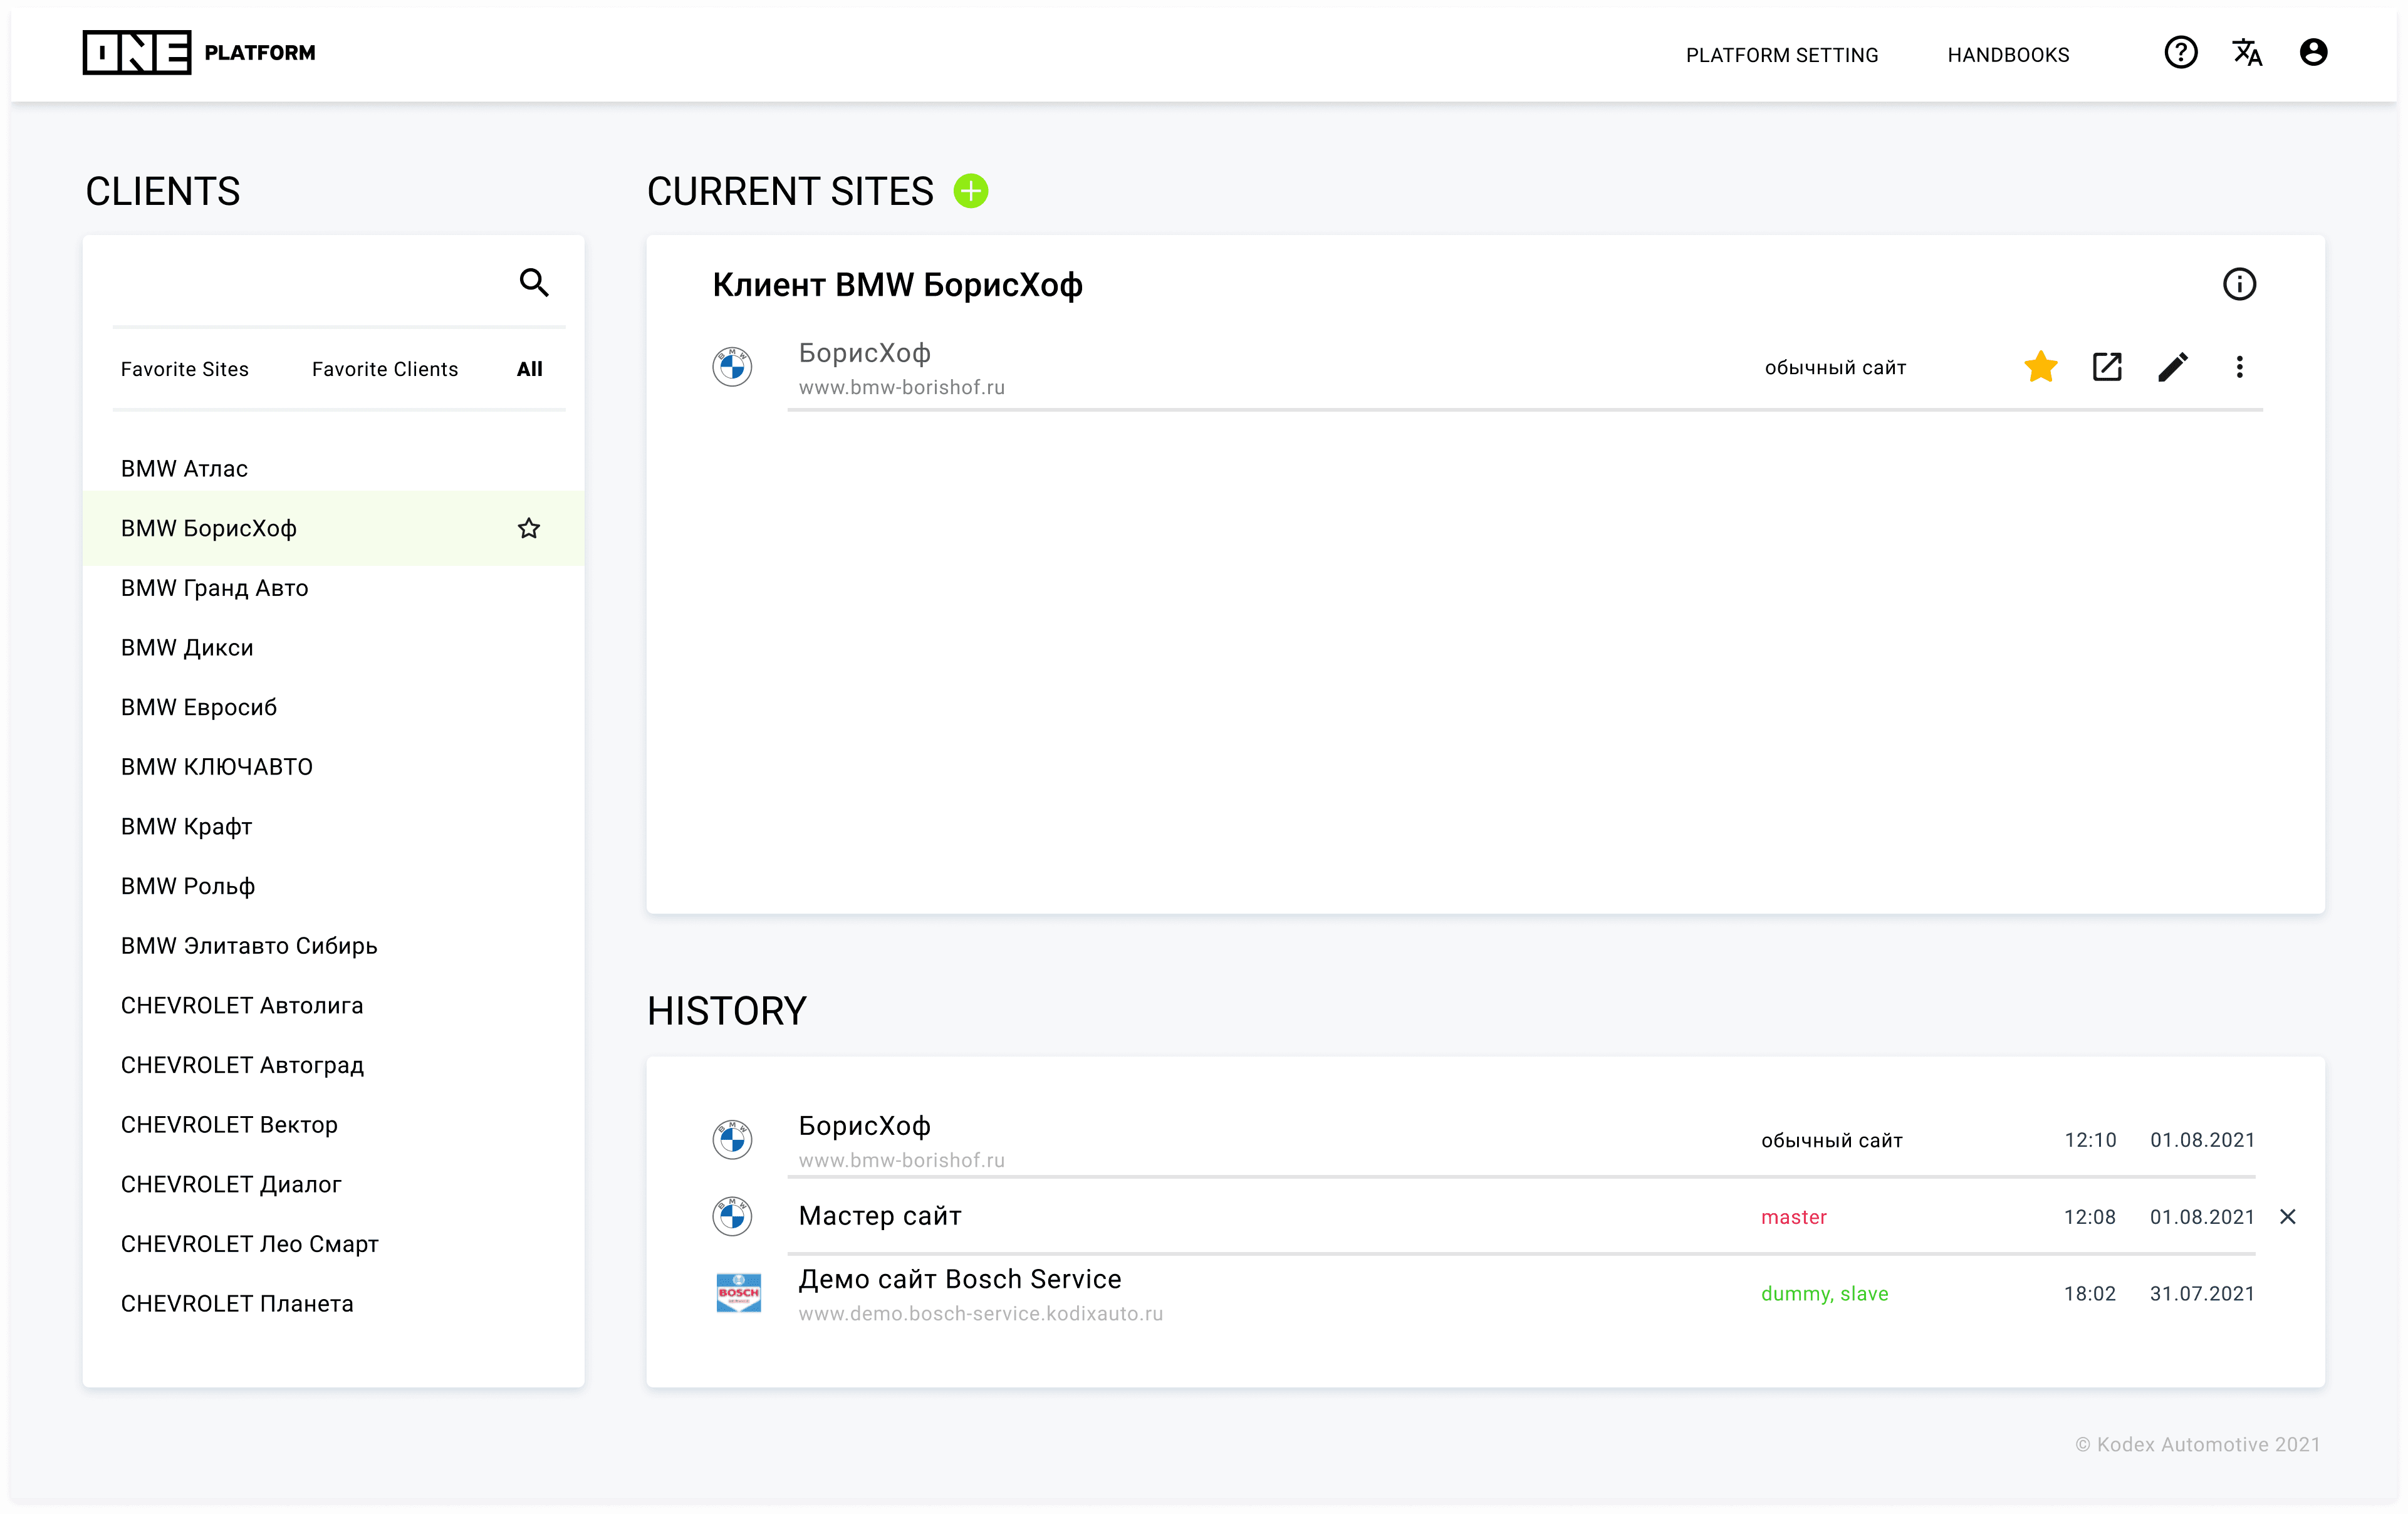Open the Handbooks menu

pos(2008,55)
